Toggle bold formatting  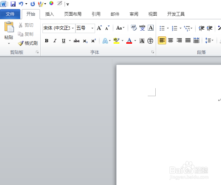(x=47, y=41)
